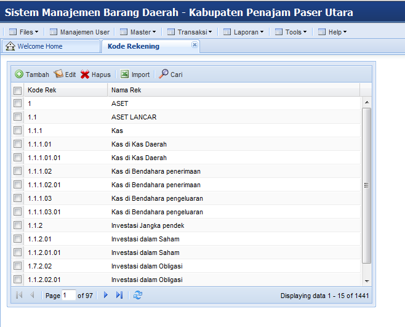Viewport: 405px width, 327px height.
Task: Check the 1.7.2.02 row checkbox
Action: (18, 265)
